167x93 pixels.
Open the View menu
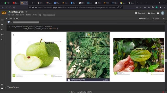[x=17, y=15]
